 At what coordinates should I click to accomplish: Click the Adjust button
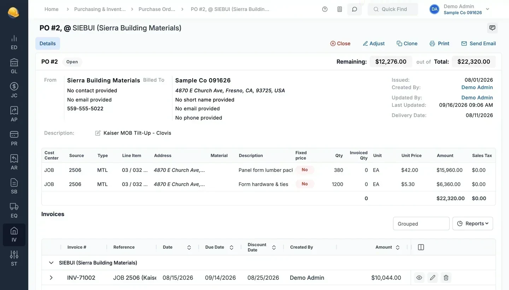(x=374, y=43)
